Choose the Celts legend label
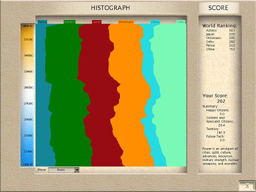Screen dimensions: 256x192 coord(181,22)
